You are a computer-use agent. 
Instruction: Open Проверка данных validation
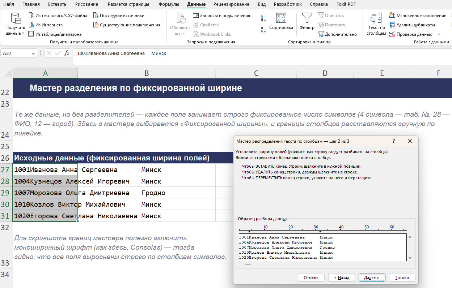point(410,34)
